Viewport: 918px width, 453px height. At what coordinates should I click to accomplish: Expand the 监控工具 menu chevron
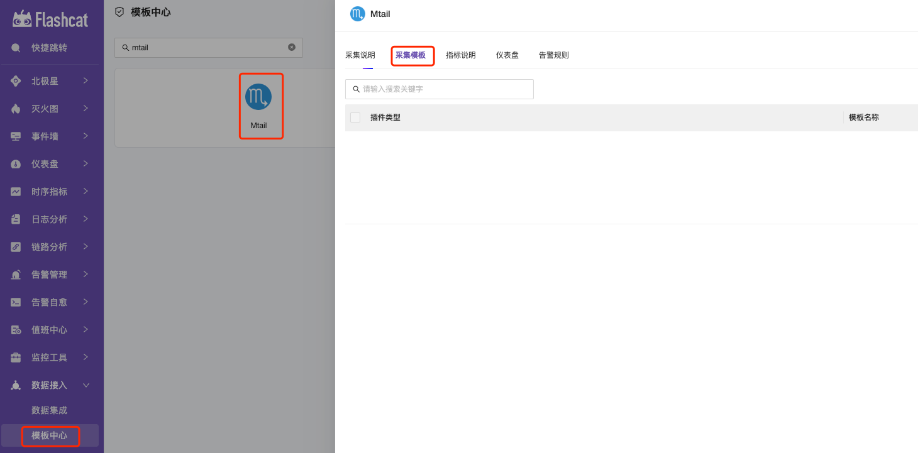point(86,357)
